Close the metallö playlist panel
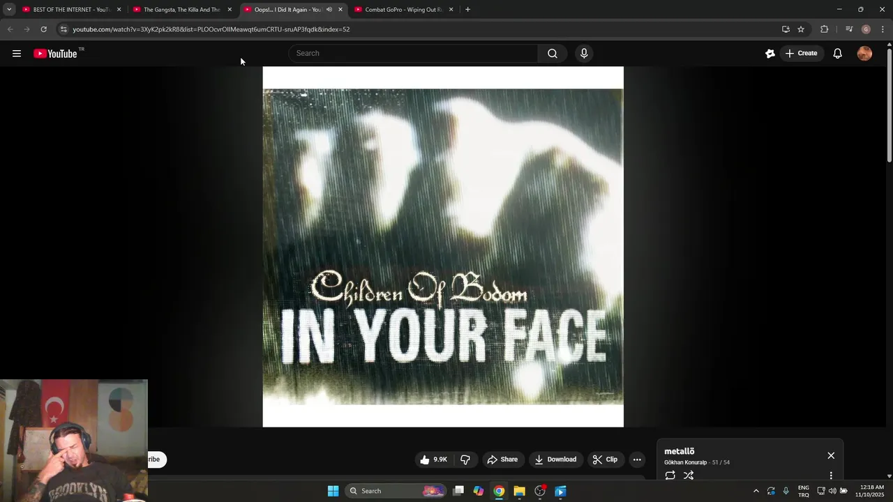The height and width of the screenshot is (502, 893). click(x=831, y=455)
